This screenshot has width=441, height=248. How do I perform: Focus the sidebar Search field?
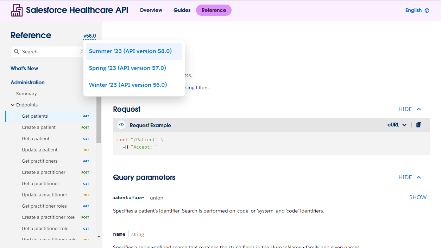[48, 52]
